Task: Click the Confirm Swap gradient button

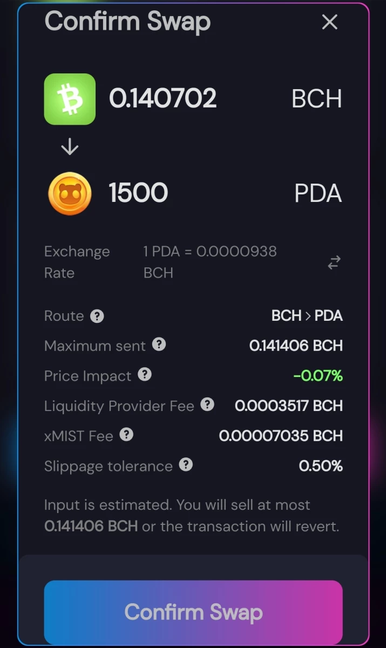Action: [193, 612]
